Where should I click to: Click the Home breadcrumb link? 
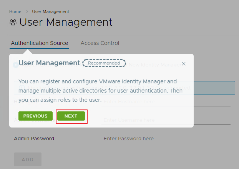click(x=15, y=12)
